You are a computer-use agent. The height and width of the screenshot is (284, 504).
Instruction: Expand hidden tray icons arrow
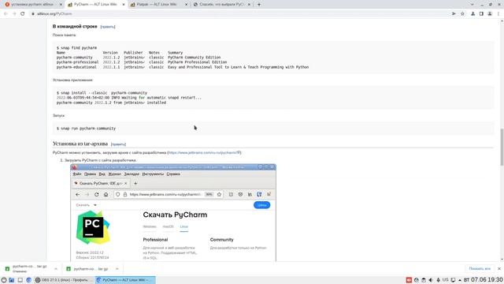[x=460, y=280]
